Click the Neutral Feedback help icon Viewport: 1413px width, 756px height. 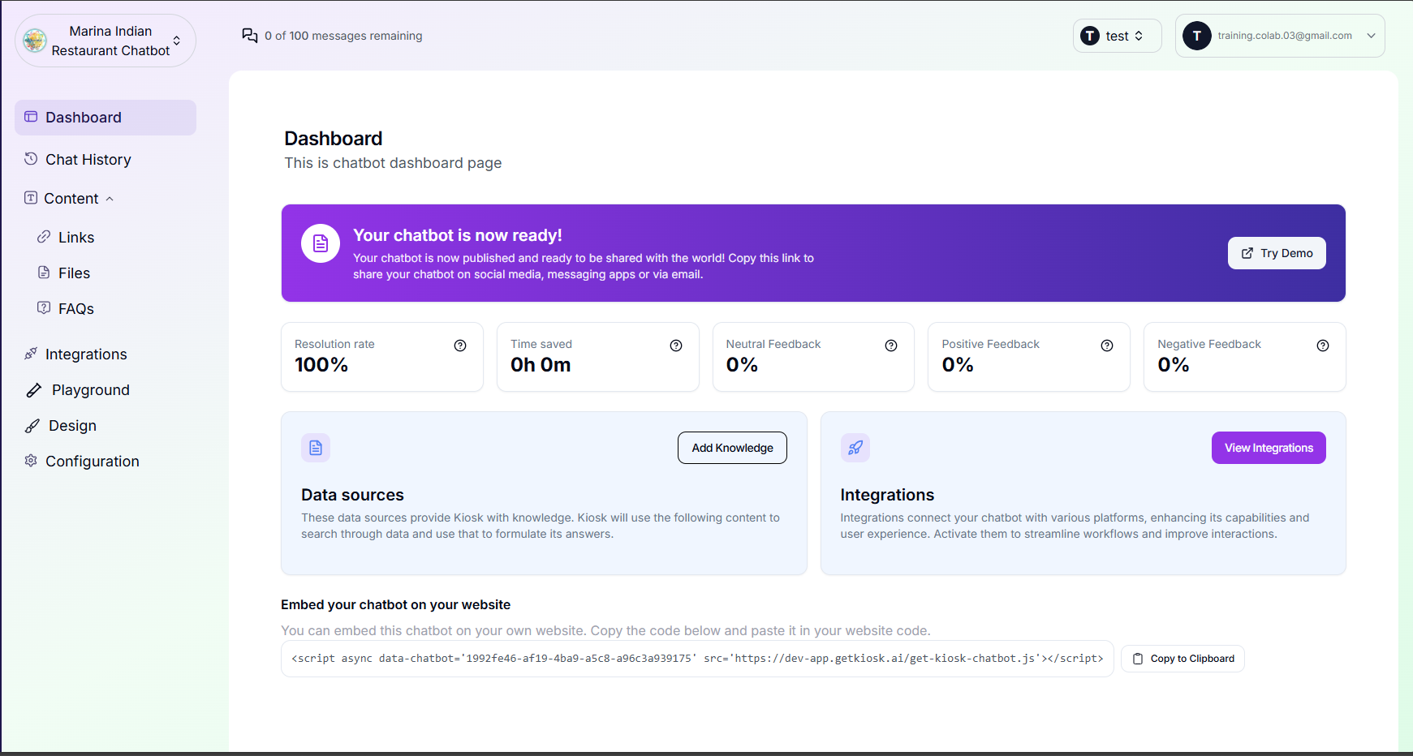(891, 346)
